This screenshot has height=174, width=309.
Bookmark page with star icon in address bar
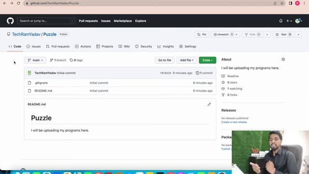282,3
